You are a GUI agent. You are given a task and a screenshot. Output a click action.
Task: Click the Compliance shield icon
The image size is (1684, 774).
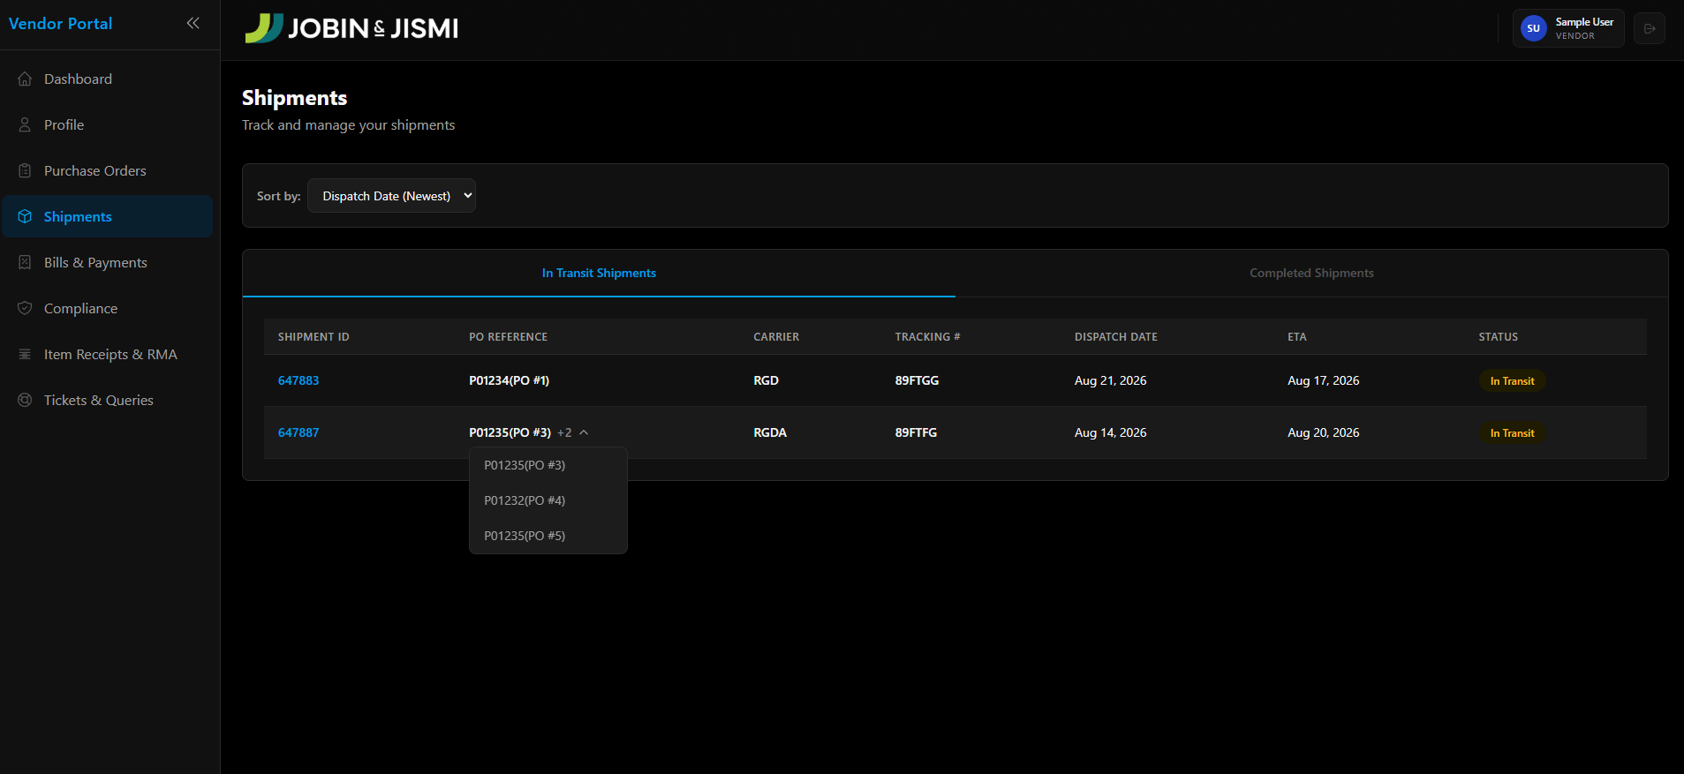[25, 308]
